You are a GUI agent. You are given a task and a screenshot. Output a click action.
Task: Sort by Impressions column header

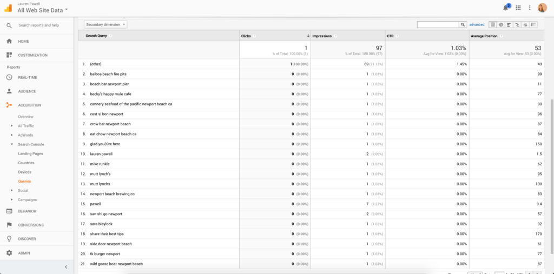tap(321, 36)
